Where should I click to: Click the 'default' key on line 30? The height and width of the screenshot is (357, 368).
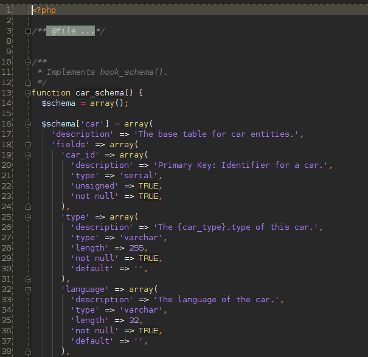pos(92,269)
